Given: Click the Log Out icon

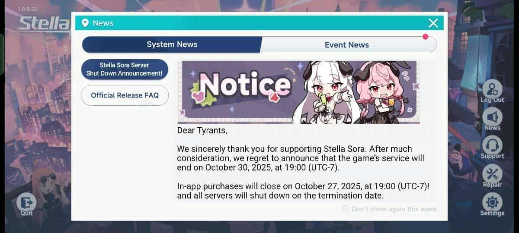Looking at the screenshot, I should click(492, 89).
